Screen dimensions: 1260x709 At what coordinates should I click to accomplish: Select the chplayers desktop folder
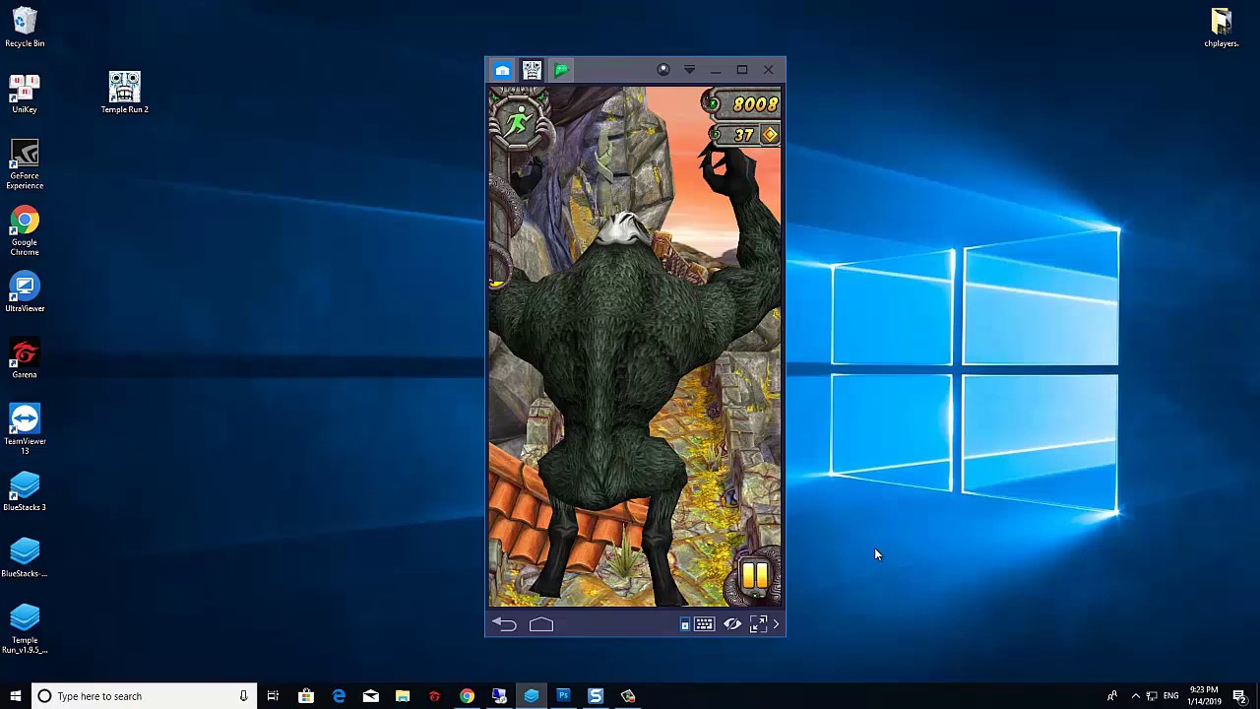tap(1221, 28)
